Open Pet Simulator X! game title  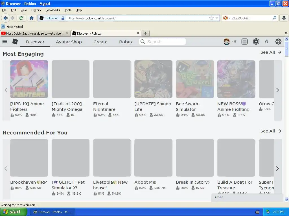pyautogui.click(x=68, y=185)
